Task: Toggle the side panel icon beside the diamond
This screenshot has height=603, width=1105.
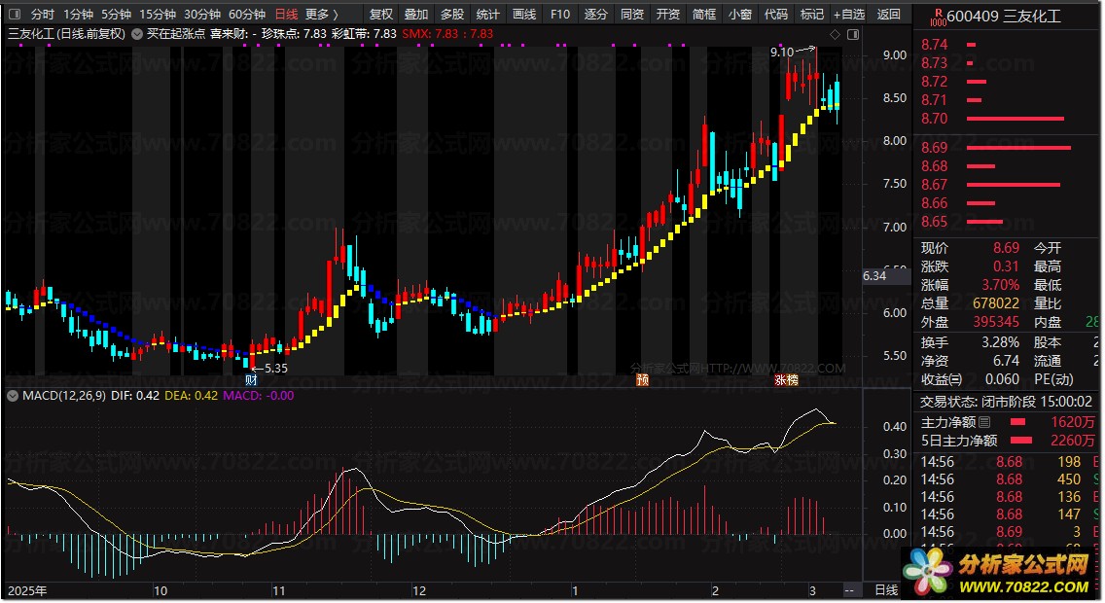Action: [851, 34]
